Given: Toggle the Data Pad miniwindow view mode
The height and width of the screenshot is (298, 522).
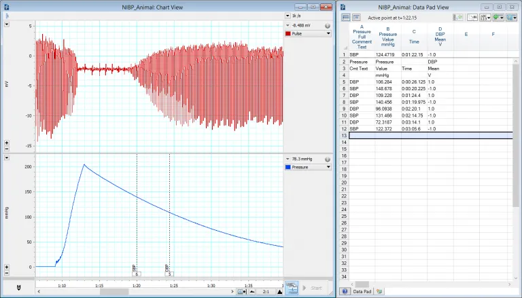Looking at the screenshot, I should coord(356,17).
